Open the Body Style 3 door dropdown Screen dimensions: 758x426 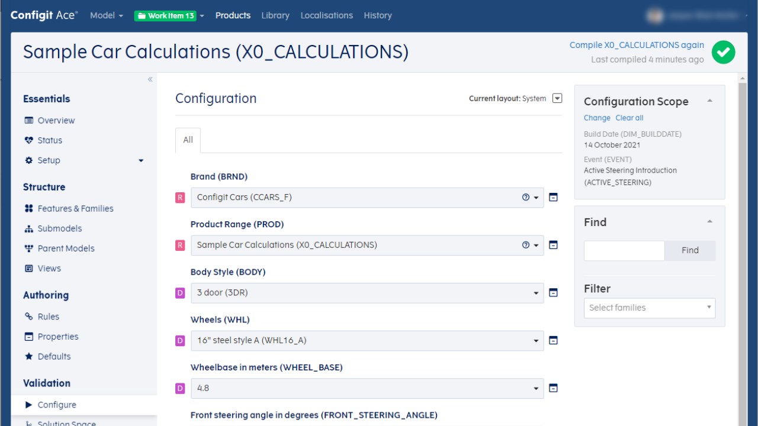point(367,293)
